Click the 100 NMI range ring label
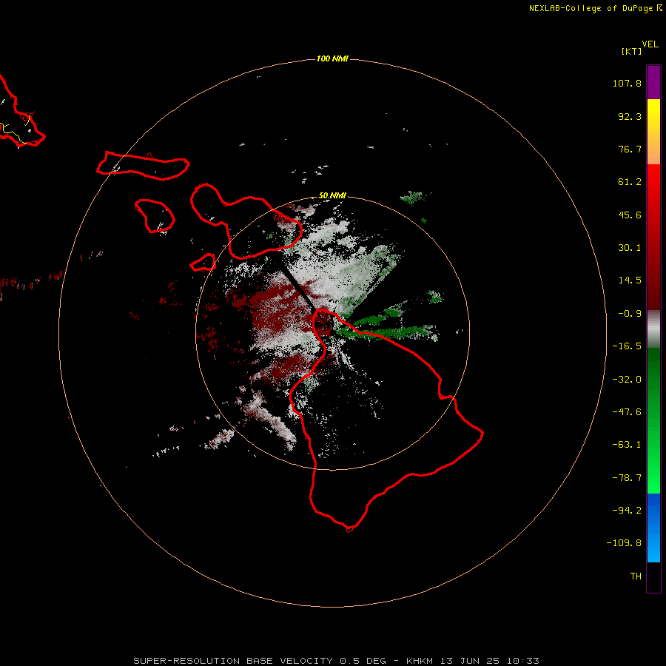Viewport: 666px width, 666px height. [x=332, y=58]
